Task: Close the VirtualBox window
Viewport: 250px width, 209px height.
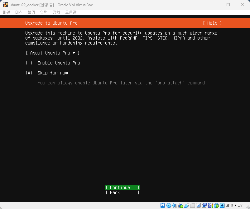Action: click(243, 5)
